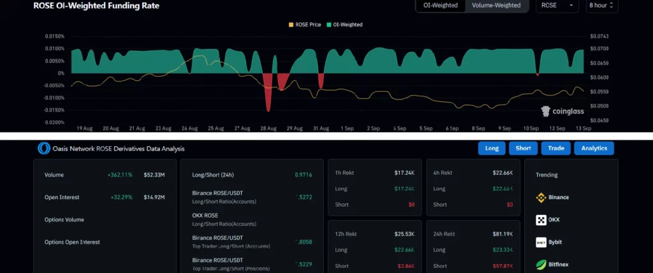Click the 24h Long value $23.33K
This screenshot has width=653, height=273.
coord(503,250)
